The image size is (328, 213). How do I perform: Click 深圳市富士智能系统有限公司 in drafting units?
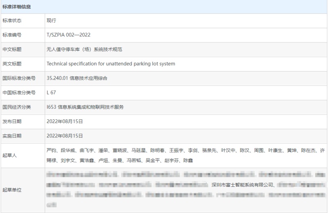click(242, 185)
